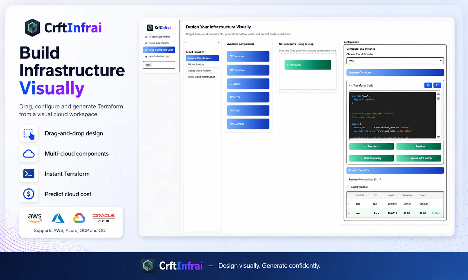Select the Drag & Drop Infra Code item
Screen dimensions: 468x280
[x=159, y=50]
